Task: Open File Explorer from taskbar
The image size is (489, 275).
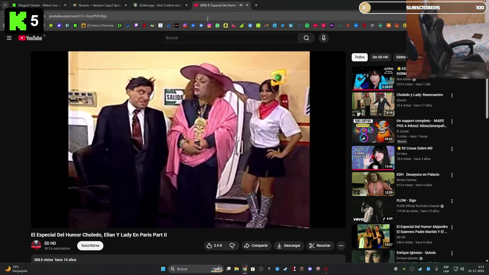Action: pyautogui.click(x=236, y=269)
